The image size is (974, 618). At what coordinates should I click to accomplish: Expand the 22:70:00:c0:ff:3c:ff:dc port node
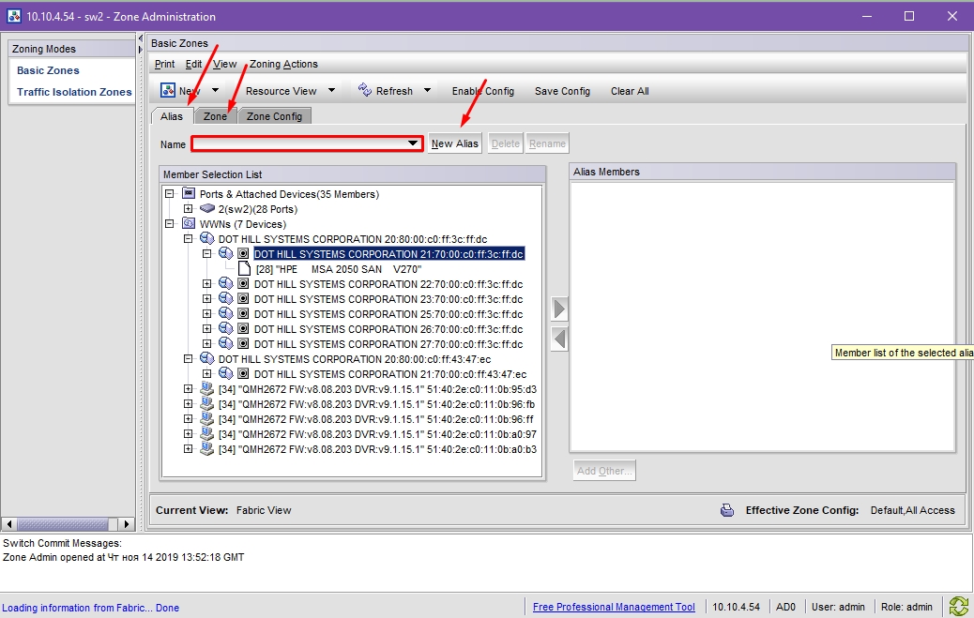[206, 284]
